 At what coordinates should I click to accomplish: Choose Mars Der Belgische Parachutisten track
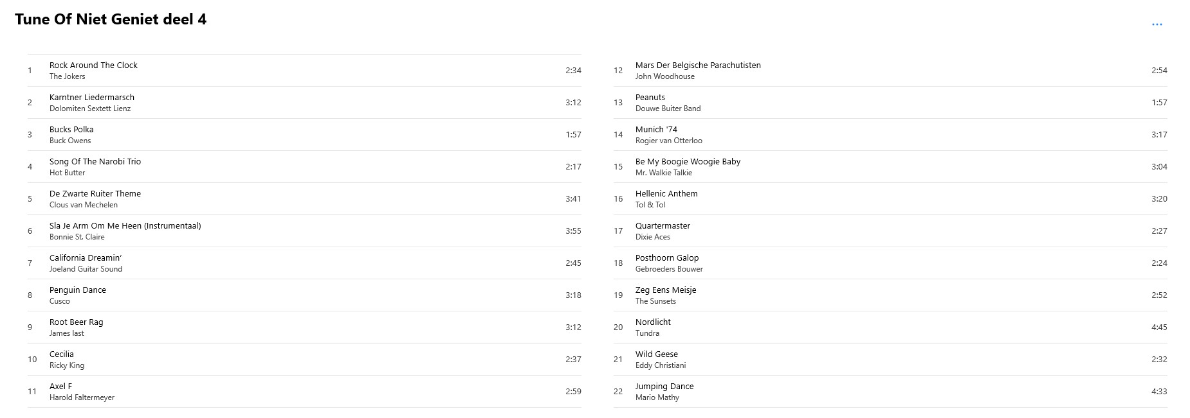(x=890, y=71)
